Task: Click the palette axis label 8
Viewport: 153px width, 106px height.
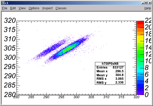Action: pyautogui.click(x=147, y=68)
